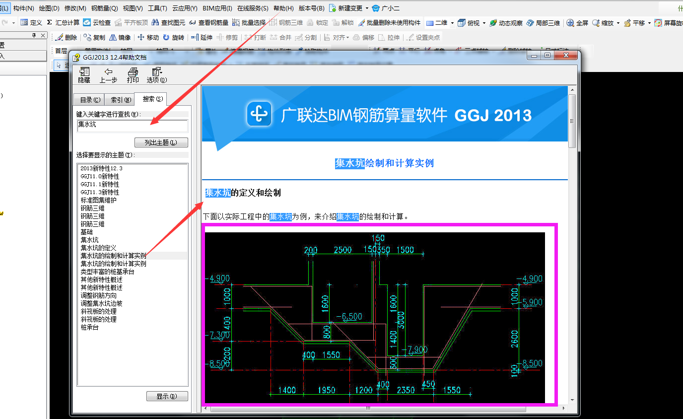Open 绘图(D) menu
The width and height of the screenshot is (683, 419).
pos(49,8)
